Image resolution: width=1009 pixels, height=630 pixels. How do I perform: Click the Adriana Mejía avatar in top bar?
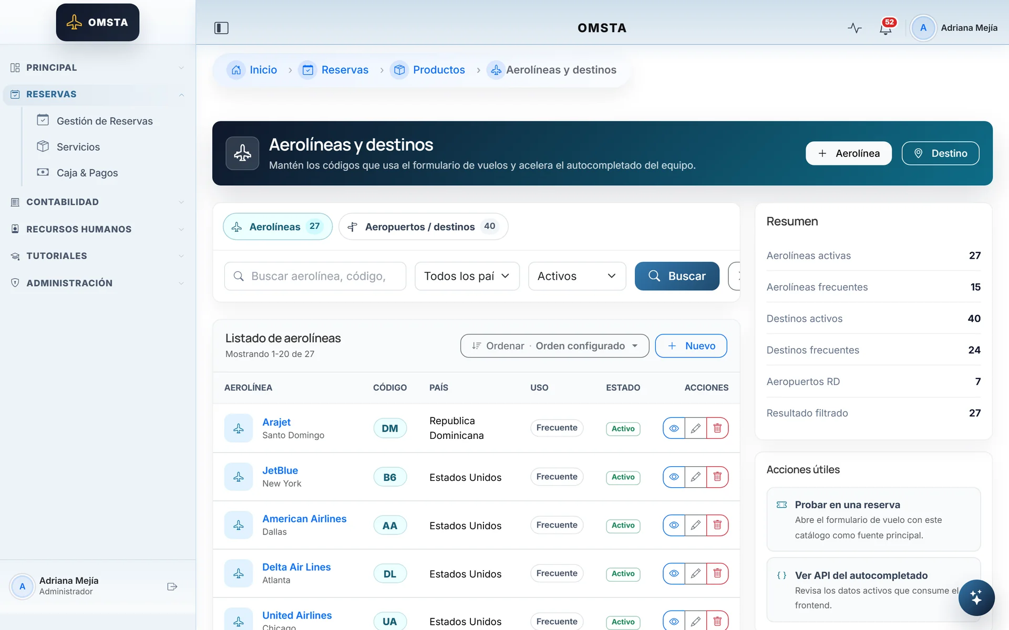tap(923, 28)
